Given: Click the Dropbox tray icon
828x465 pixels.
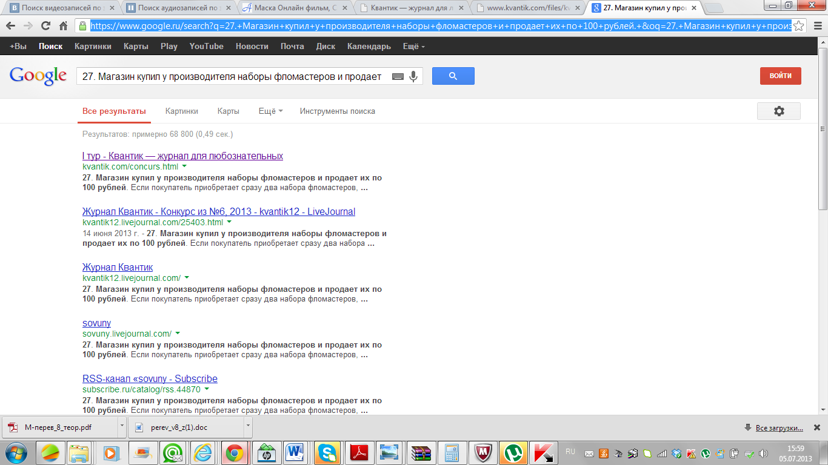Looking at the screenshot, I should [676, 453].
